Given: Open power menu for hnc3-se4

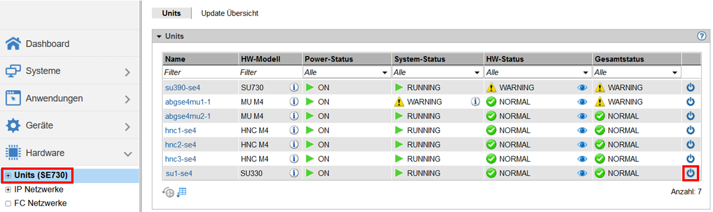Looking at the screenshot, I should (x=691, y=159).
